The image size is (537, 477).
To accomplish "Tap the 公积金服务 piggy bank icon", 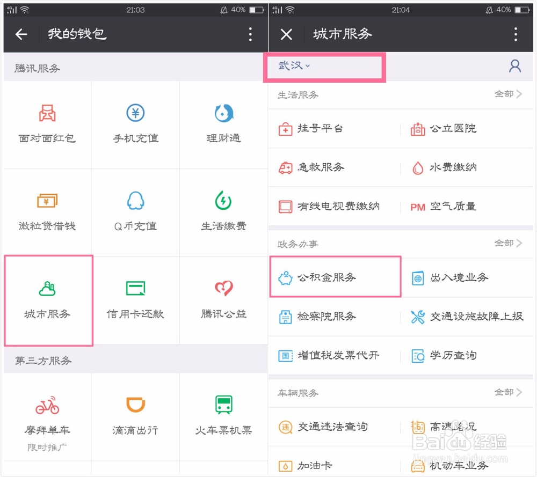I will click(285, 278).
